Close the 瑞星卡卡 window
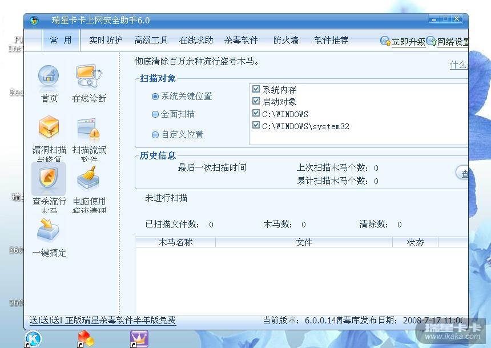491x348 pixels. 457,19
